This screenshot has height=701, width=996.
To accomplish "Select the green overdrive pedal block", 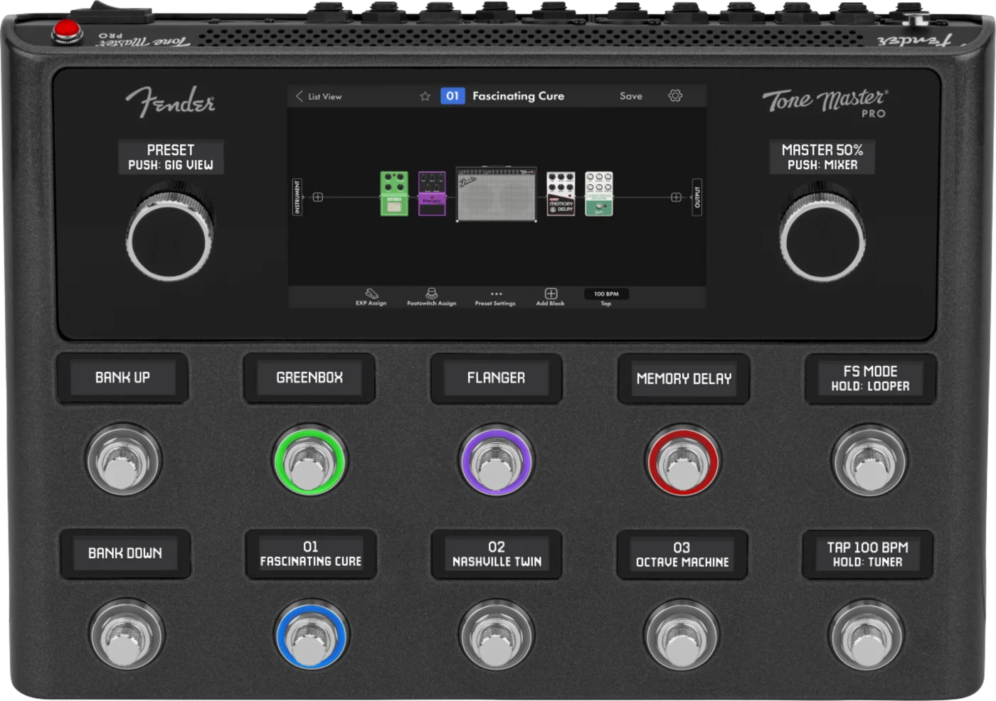I will click(x=393, y=194).
